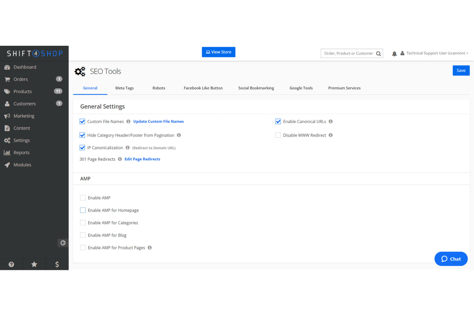Open the Google Tools tab
This screenshot has width=474, height=316.
tap(301, 88)
